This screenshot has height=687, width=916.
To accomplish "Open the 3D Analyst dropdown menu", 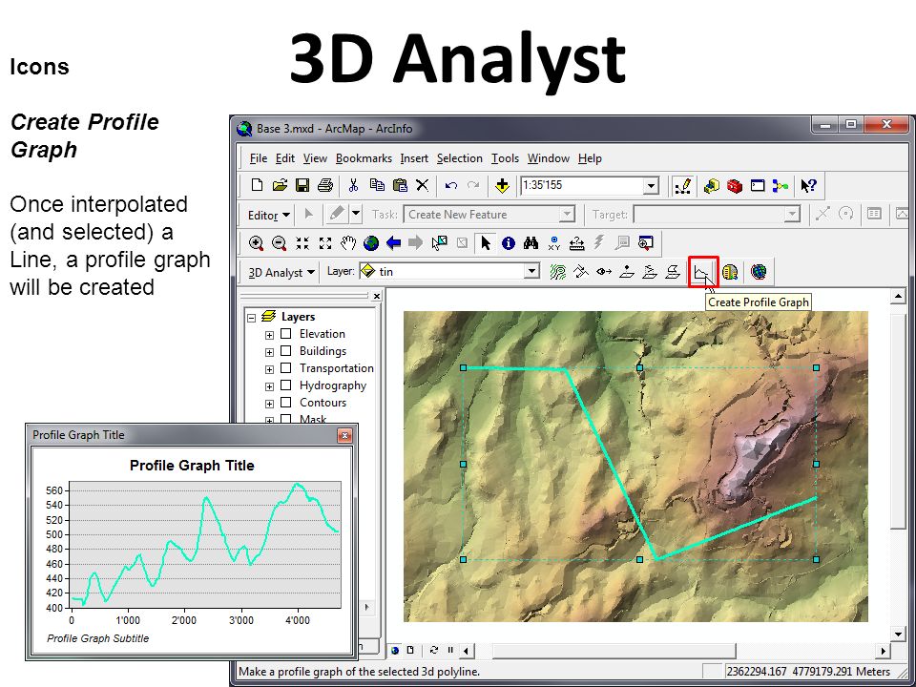I will point(281,272).
